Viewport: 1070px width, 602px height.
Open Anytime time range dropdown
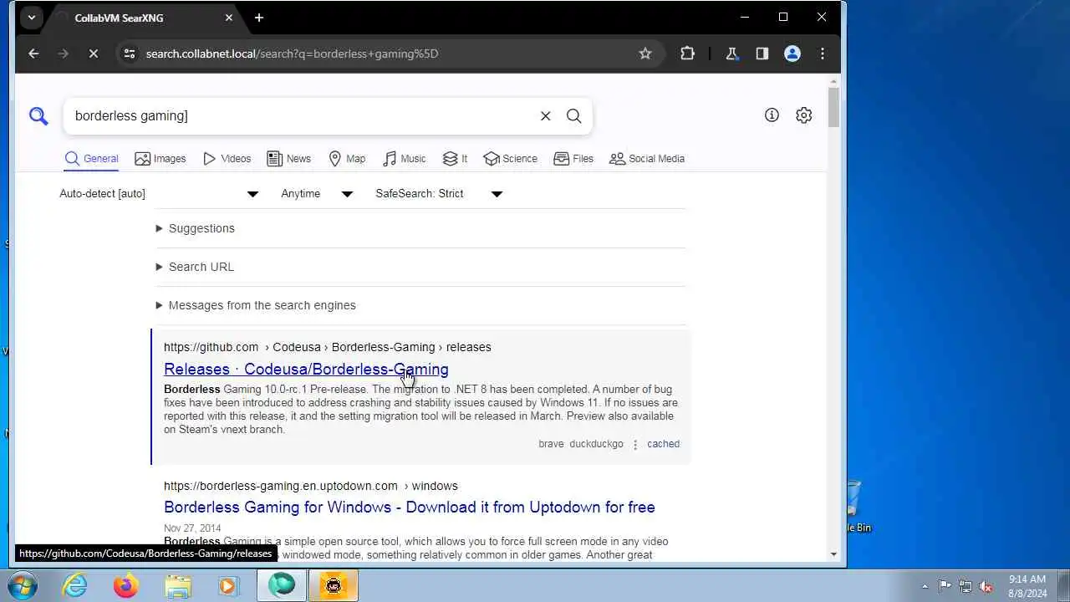pos(317,194)
